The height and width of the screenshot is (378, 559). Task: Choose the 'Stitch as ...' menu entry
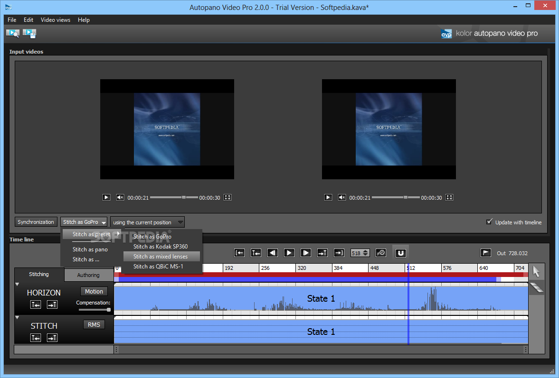[x=86, y=259]
